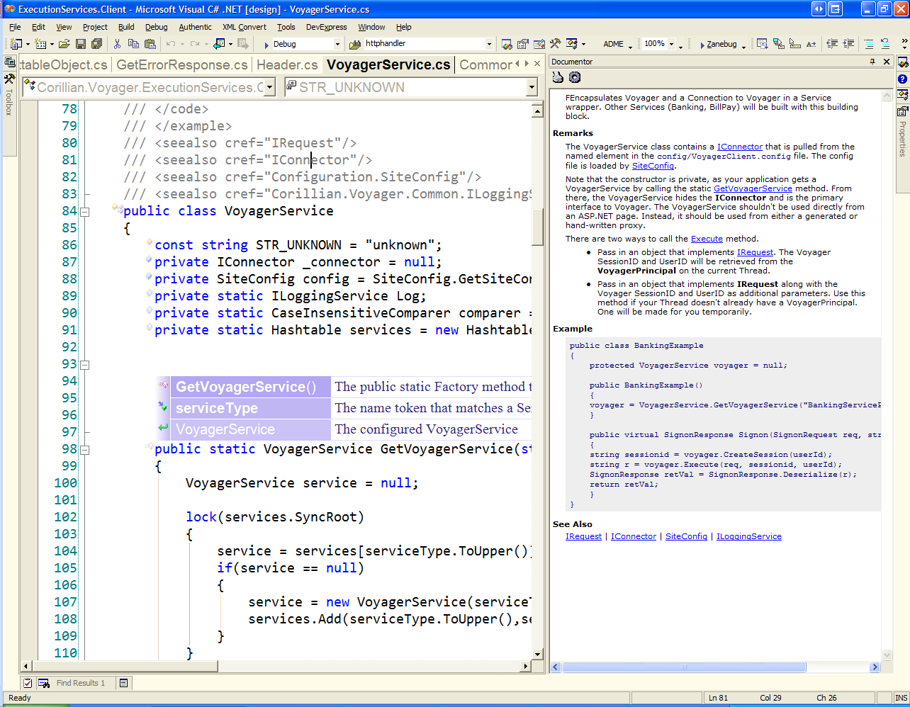This screenshot has height=707, width=910.
Task: Select the VoyagerService.cs tab
Action: tap(388, 64)
